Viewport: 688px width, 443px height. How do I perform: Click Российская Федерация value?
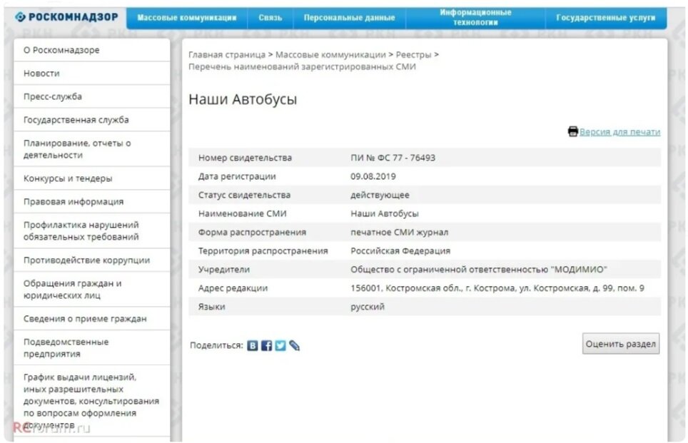coord(400,251)
